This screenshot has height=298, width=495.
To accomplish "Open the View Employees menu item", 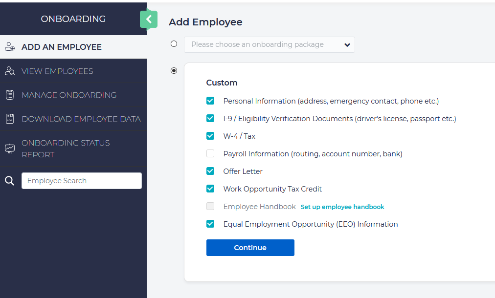I will (x=57, y=71).
